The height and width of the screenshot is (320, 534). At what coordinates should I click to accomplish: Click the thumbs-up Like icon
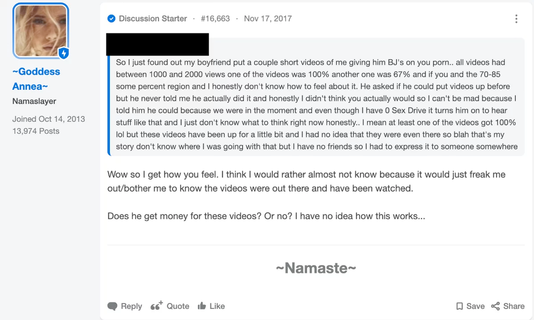click(x=202, y=306)
